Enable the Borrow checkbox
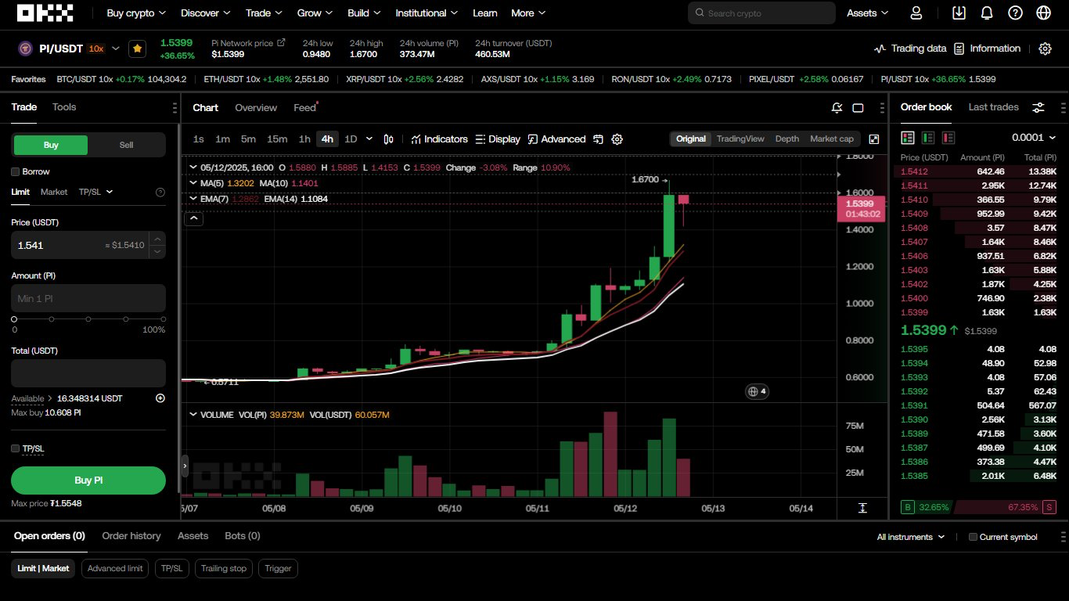 (16, 171)
